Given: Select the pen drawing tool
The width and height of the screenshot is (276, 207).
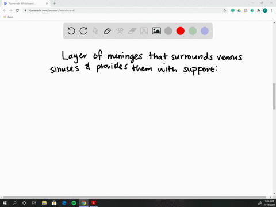Looking at the screenshot, I should tap(108, 31).
